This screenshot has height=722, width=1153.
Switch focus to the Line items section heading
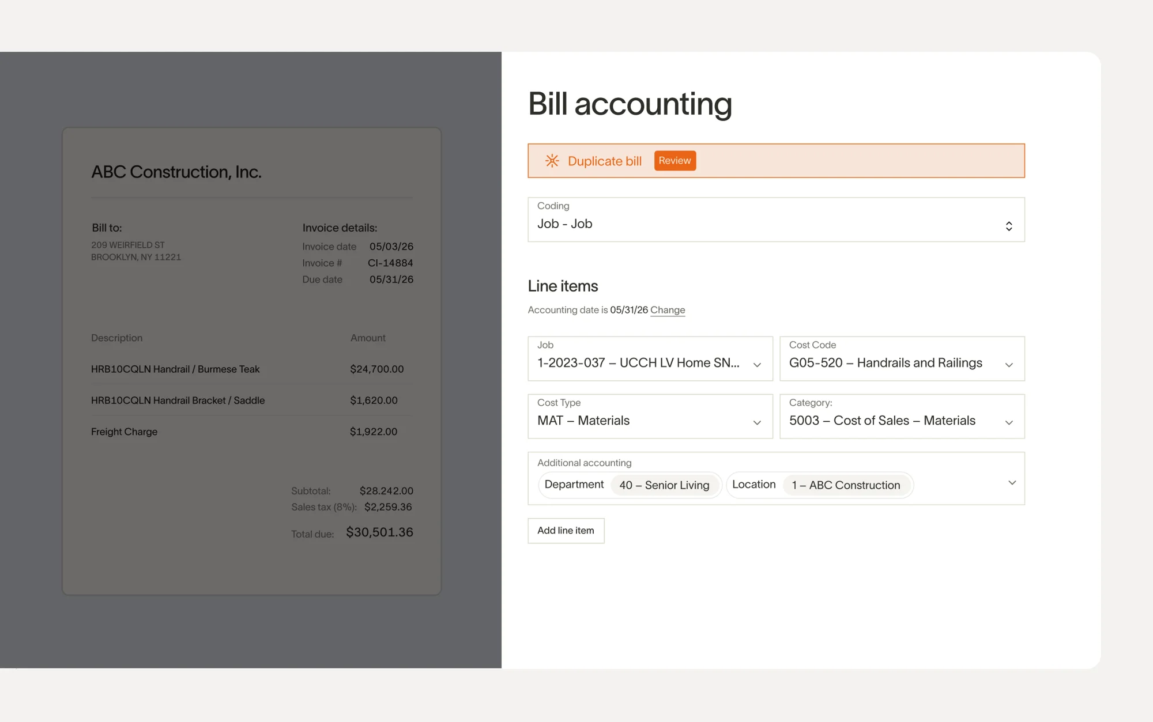563,286
